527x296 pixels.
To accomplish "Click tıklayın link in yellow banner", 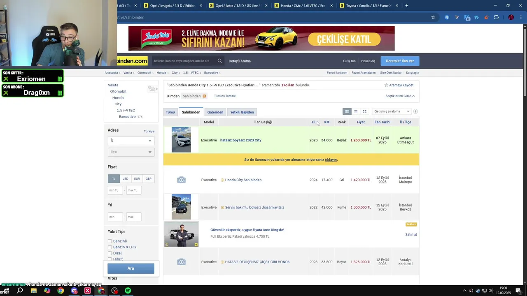I will click(331, 160).
